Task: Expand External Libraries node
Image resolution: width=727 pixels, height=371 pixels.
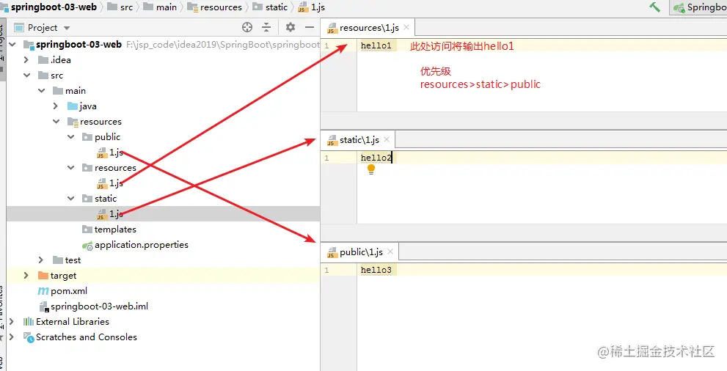Action: [x=12, y=321]
